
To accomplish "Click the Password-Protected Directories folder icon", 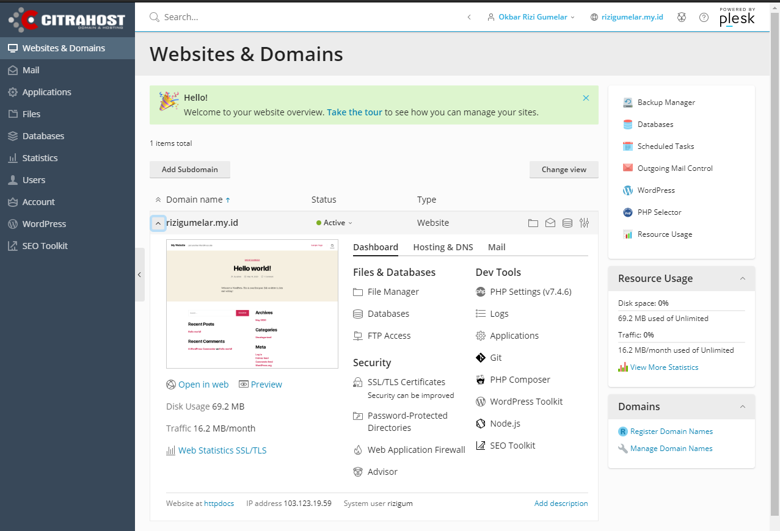I will 358,416.
